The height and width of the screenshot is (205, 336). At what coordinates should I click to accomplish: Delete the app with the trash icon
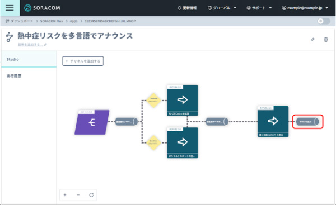point(326,40)
